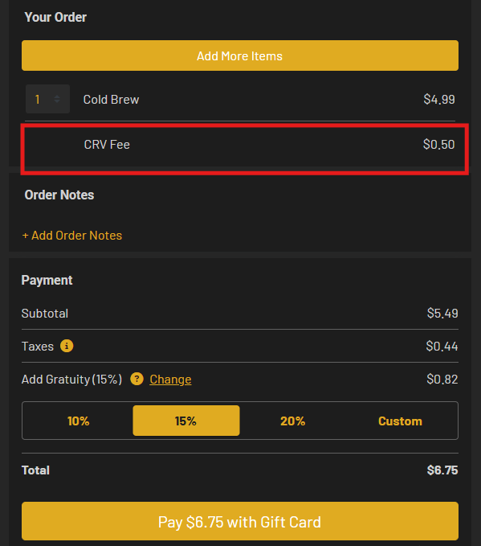The width and height of the screenshot is (481, 546).
Task: Select the 15% gratuity option
Action: coord(186,421)
